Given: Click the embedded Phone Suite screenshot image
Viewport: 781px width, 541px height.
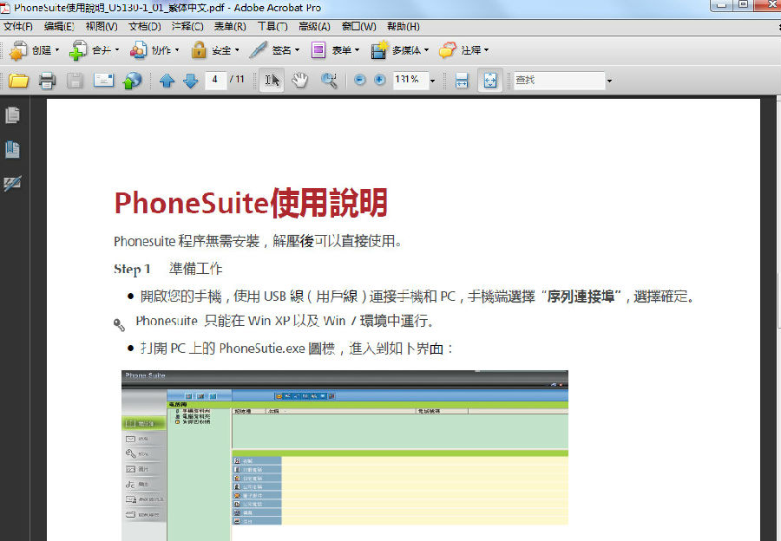Looking at the screenshot, I should tap(345, 455).
